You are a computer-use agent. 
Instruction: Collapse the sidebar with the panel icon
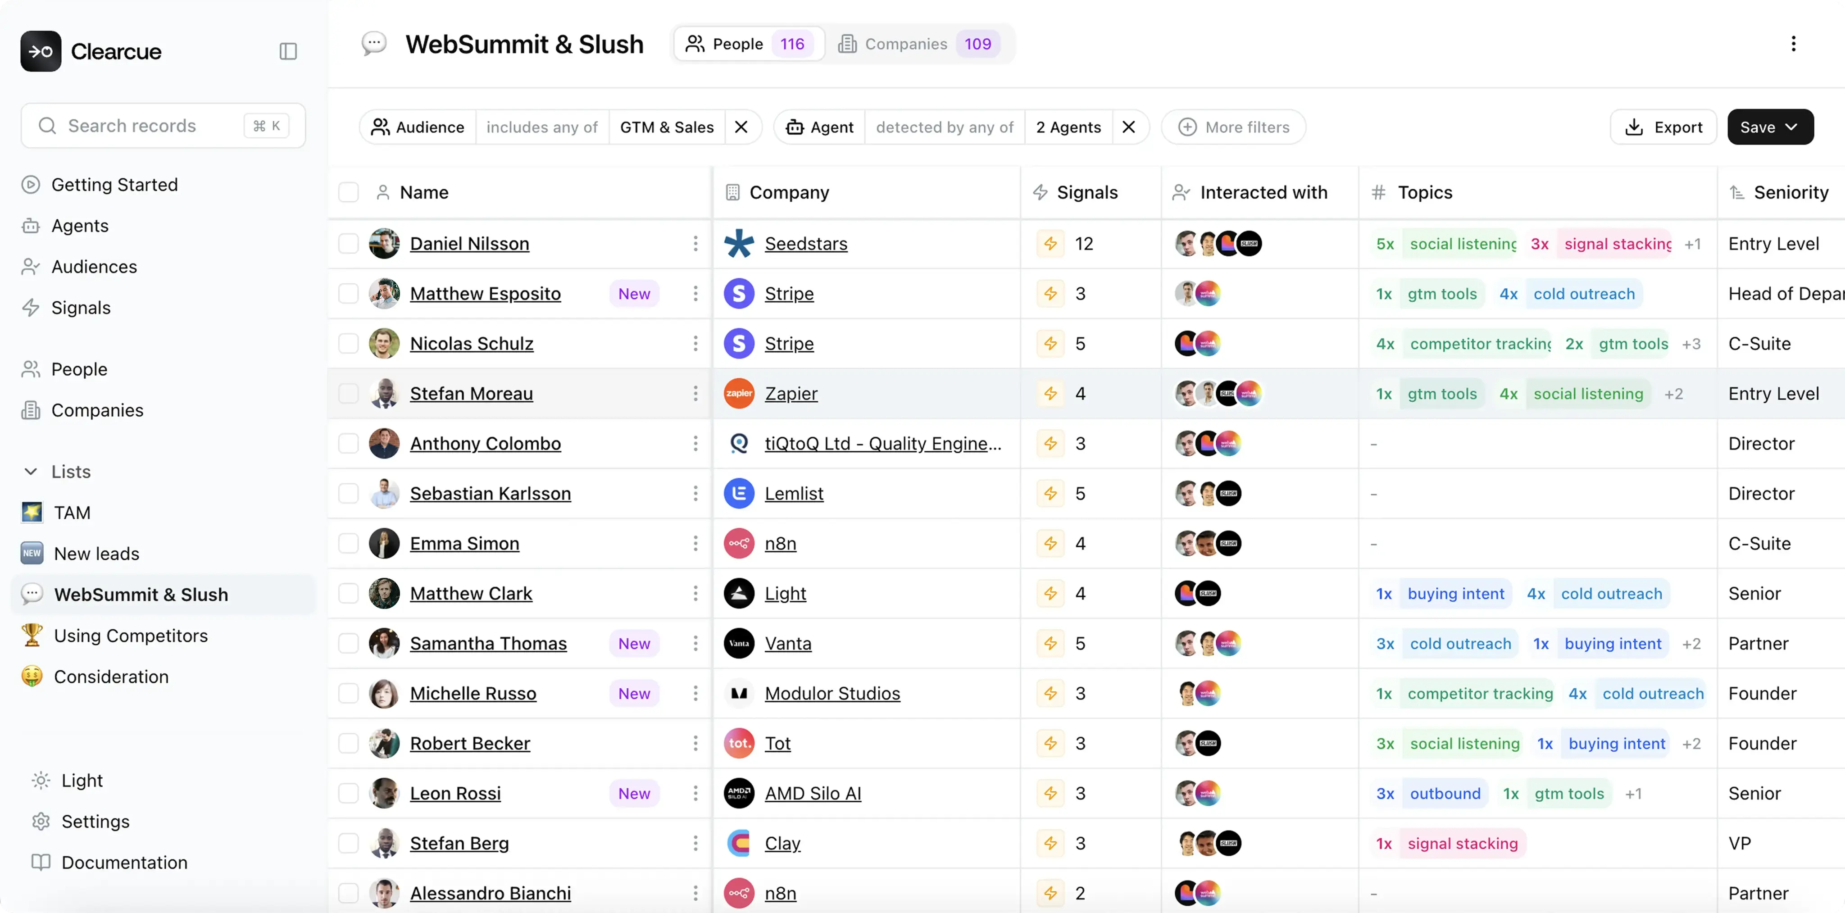point(288,51)
